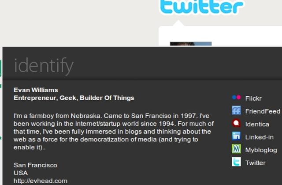Open the Identica text link

point(257,124)
